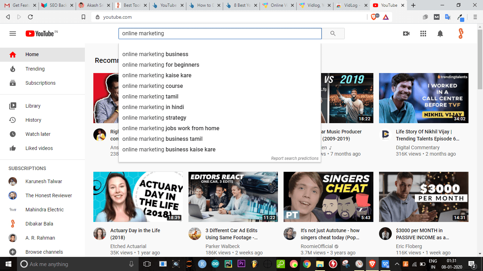Open A. R. Rahman channel
This screenshot has width=483, height=271.
(x=42, y=238)
